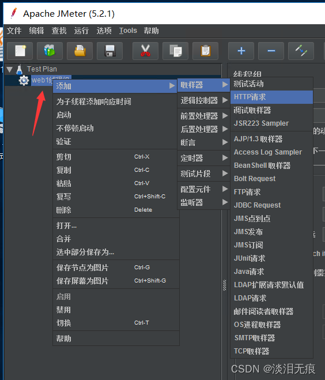The width and height of the screenshot is (325, 380).
Task: Choose 剪切 Ctrl-X entry
Action: pyautogui.click(x=115, y=157)
